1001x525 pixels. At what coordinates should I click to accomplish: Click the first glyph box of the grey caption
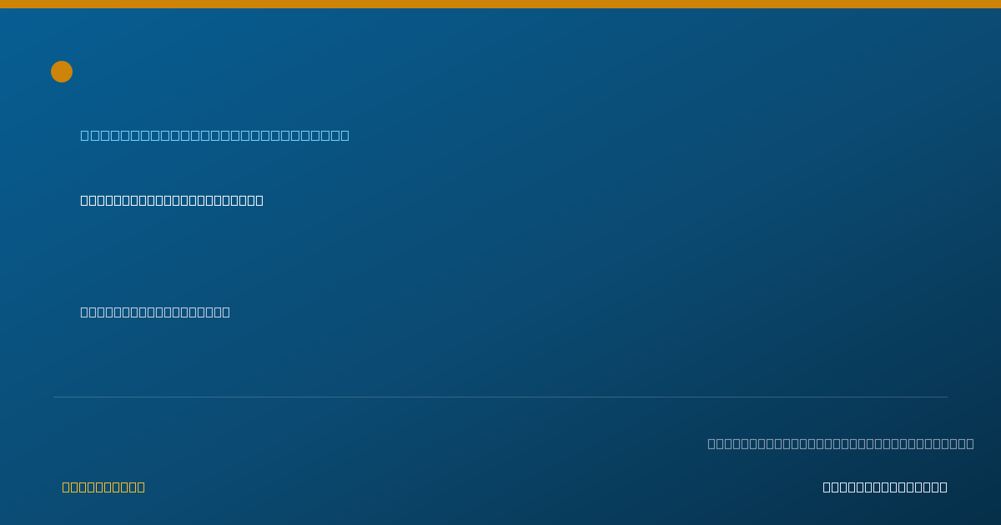pos(712,443)
